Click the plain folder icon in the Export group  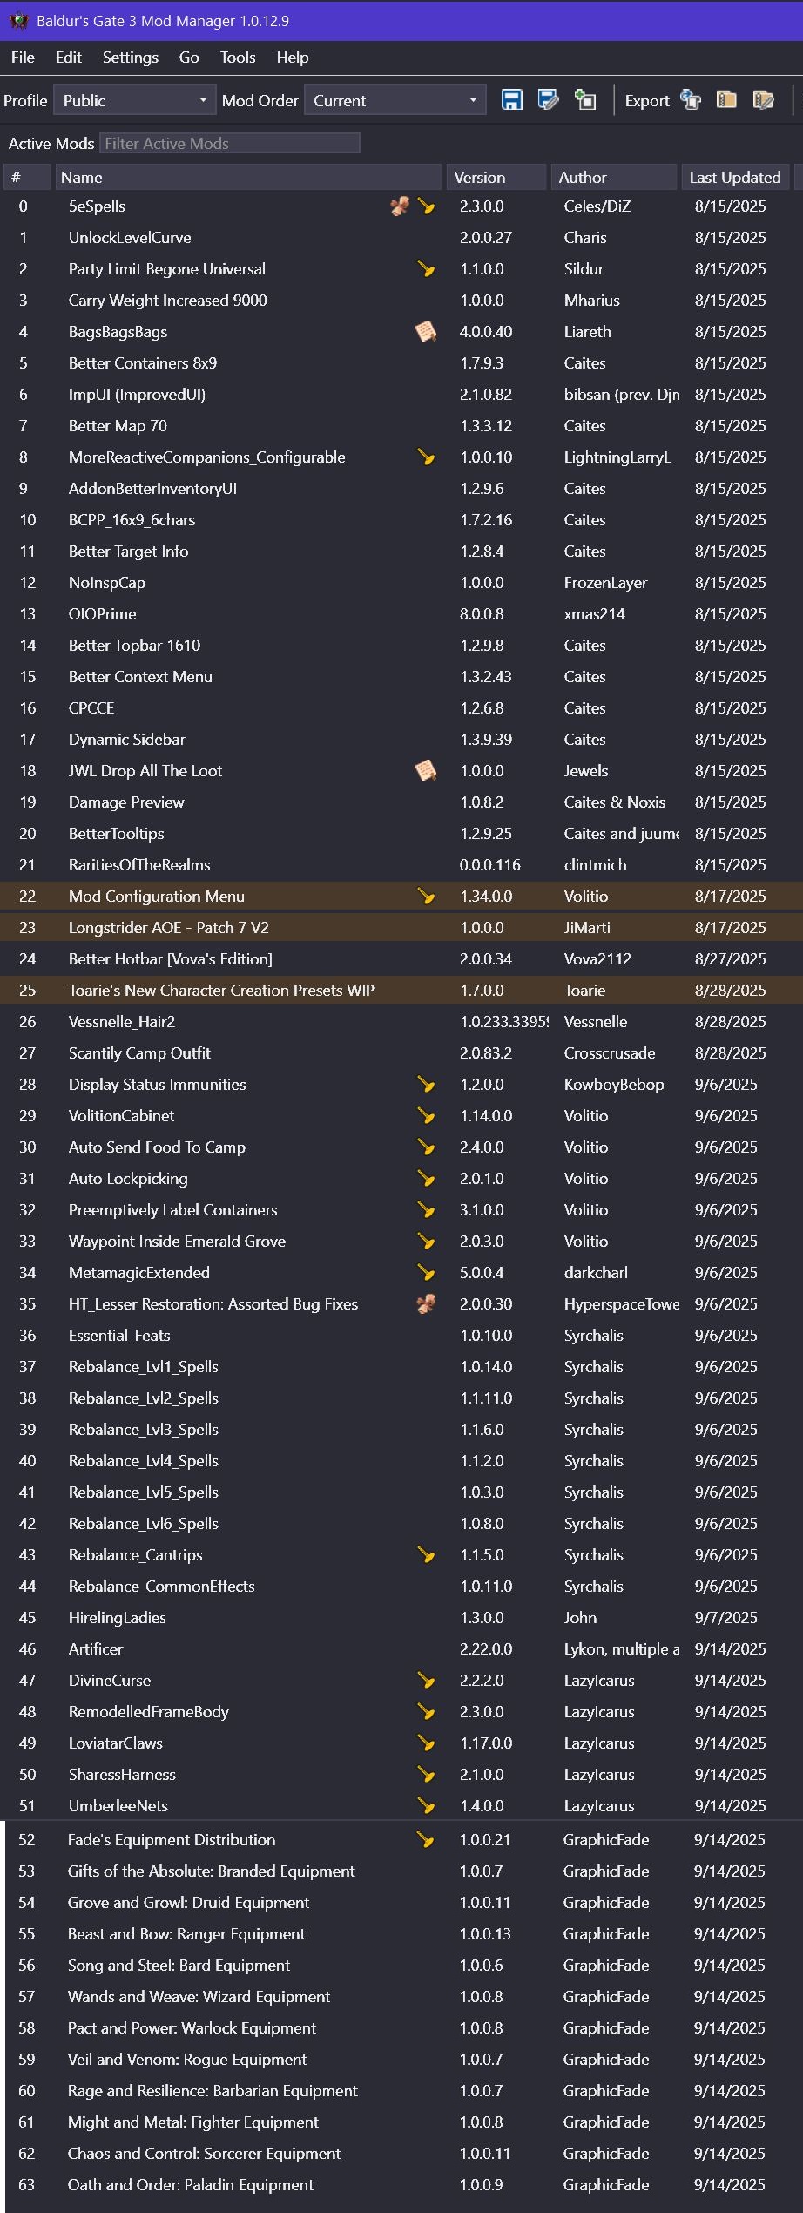click(726, 100)
